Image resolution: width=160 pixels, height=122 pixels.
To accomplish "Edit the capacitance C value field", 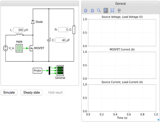I will pos(61,40).
